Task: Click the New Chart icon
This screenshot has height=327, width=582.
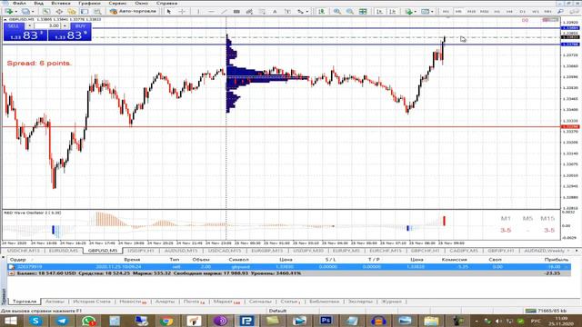Action: (x=8, y=12)
